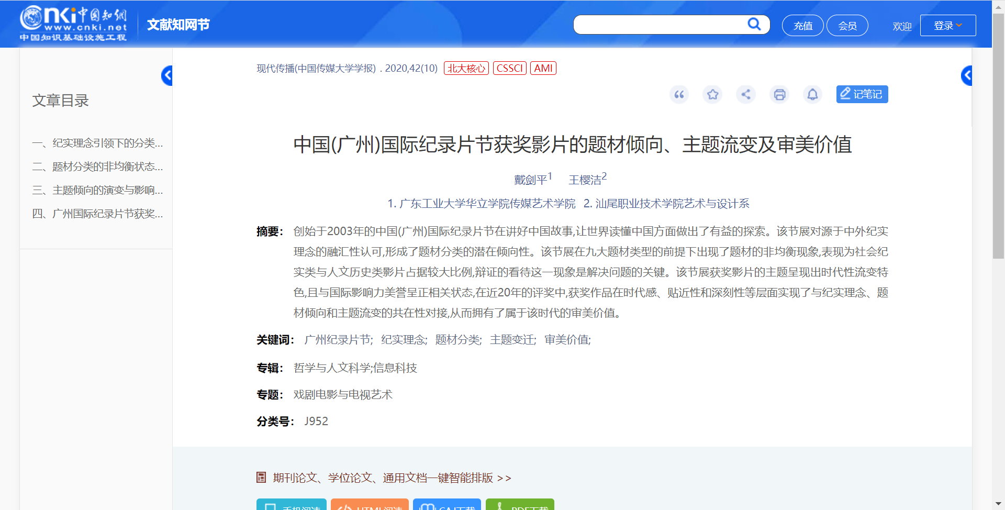Viewport: 1005px width, 510px height.
Task: Open 记笔记 note-taking with the pencil icon
Action: 862,94
